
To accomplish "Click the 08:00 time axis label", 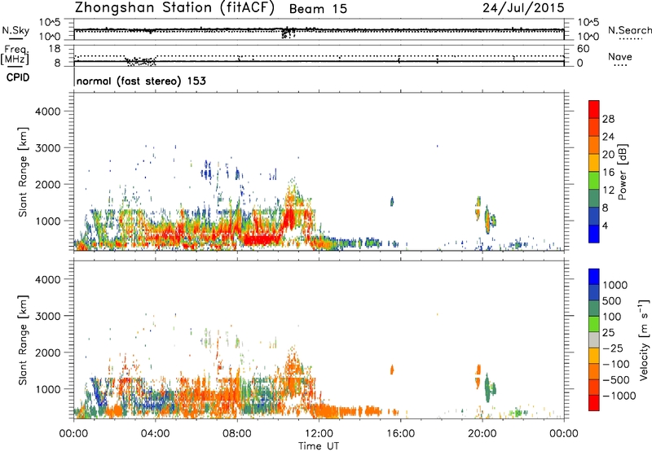I will coord(236,434).
